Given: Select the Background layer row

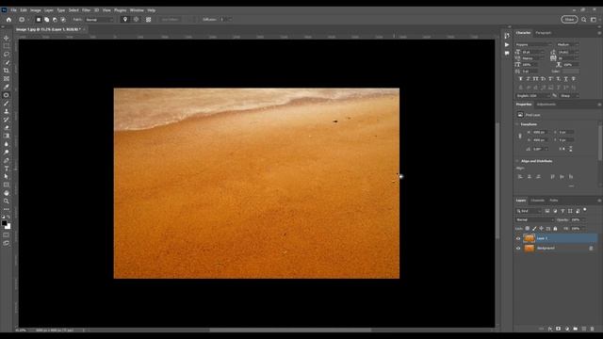Looking at the screenshot, I should point(556,249).
